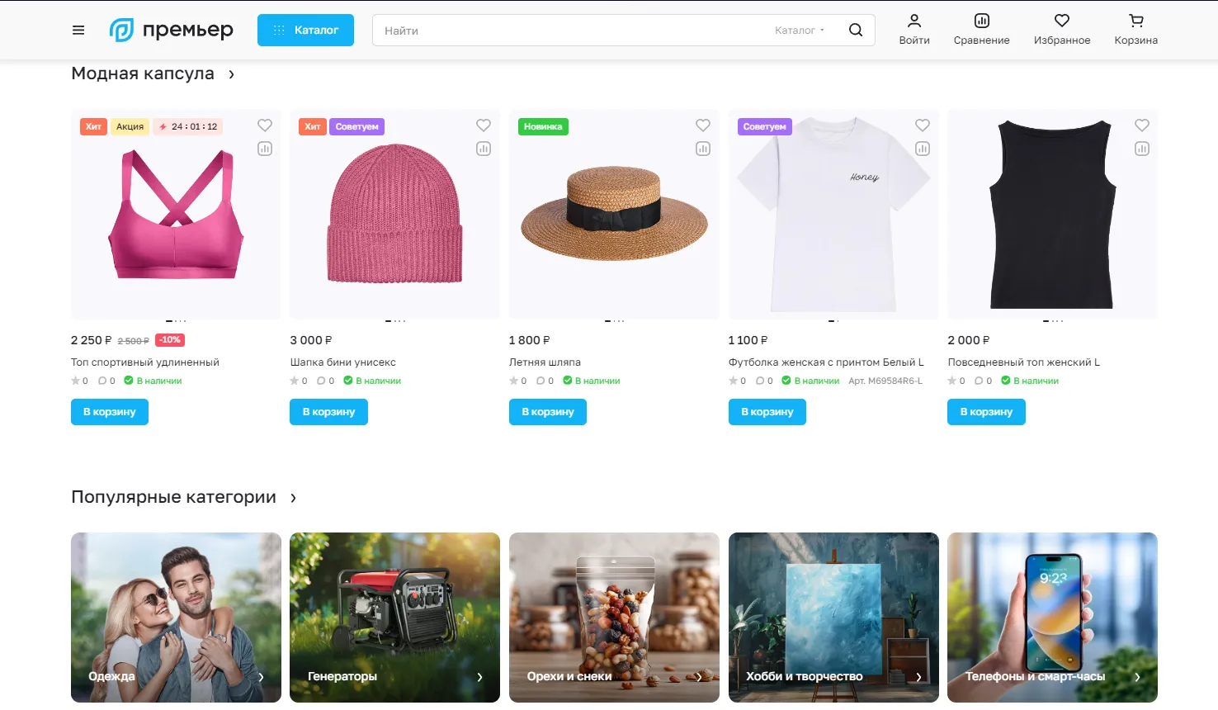1218x710 pixels.
Task: Add Шапка бини to comparison icon
Action: pos(484,149)
